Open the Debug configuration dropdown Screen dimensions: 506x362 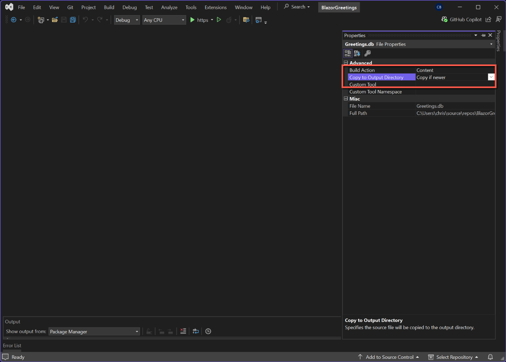[x=127, y=20]
